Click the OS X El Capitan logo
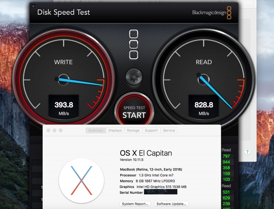 pos(81,180)
